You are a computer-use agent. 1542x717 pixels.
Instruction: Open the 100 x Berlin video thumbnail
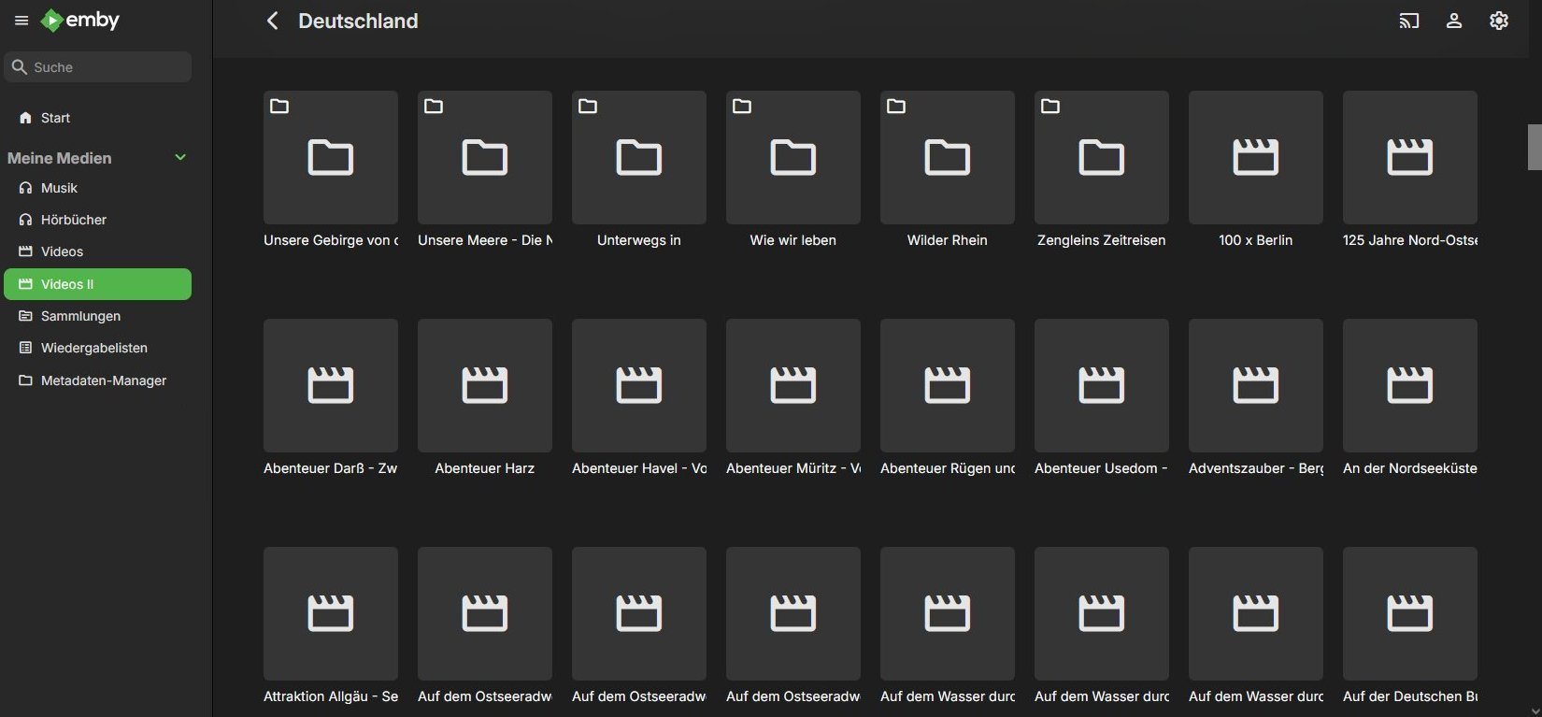click(x=1255, y=157)
